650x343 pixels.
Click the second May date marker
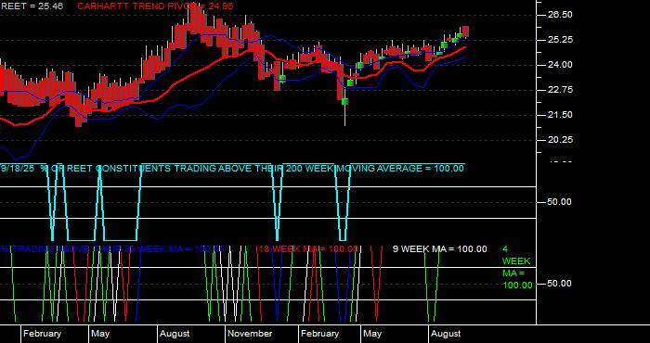[372, 334]
